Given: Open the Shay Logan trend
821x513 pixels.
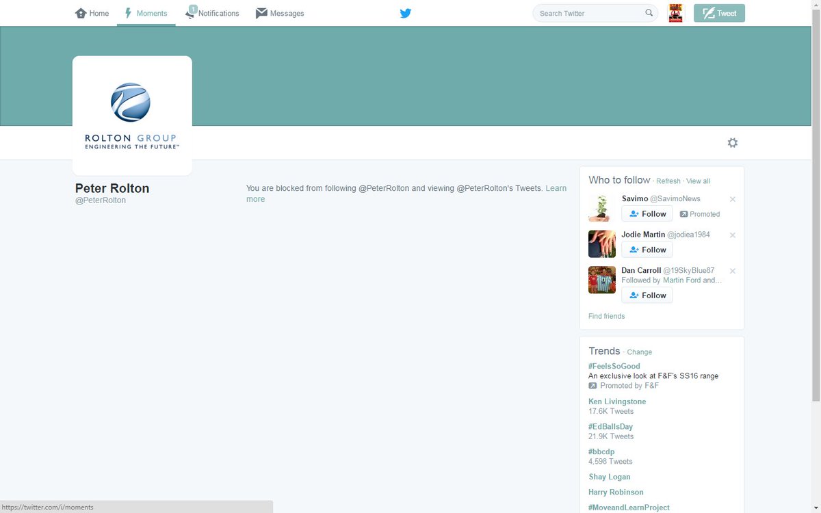Looking at the screenshot, I should click(610, 477).
